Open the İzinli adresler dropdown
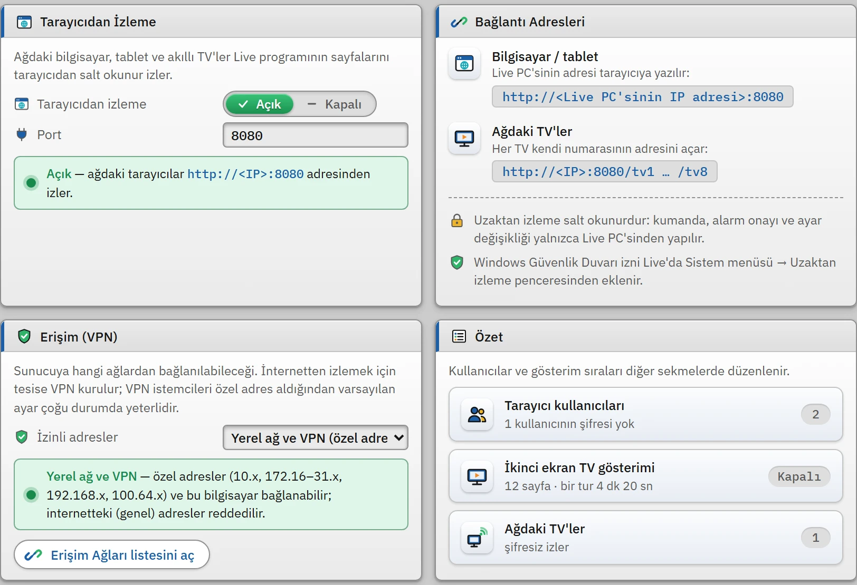Screen dimensions: 857x585 click(x=316, y=437)
